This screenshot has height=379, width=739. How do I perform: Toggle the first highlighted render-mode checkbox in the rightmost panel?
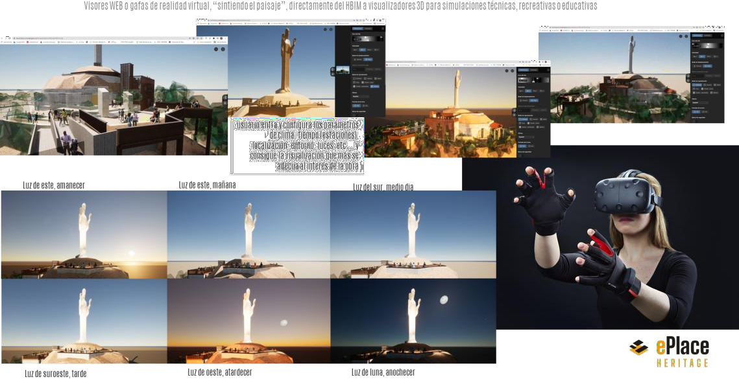696,85
